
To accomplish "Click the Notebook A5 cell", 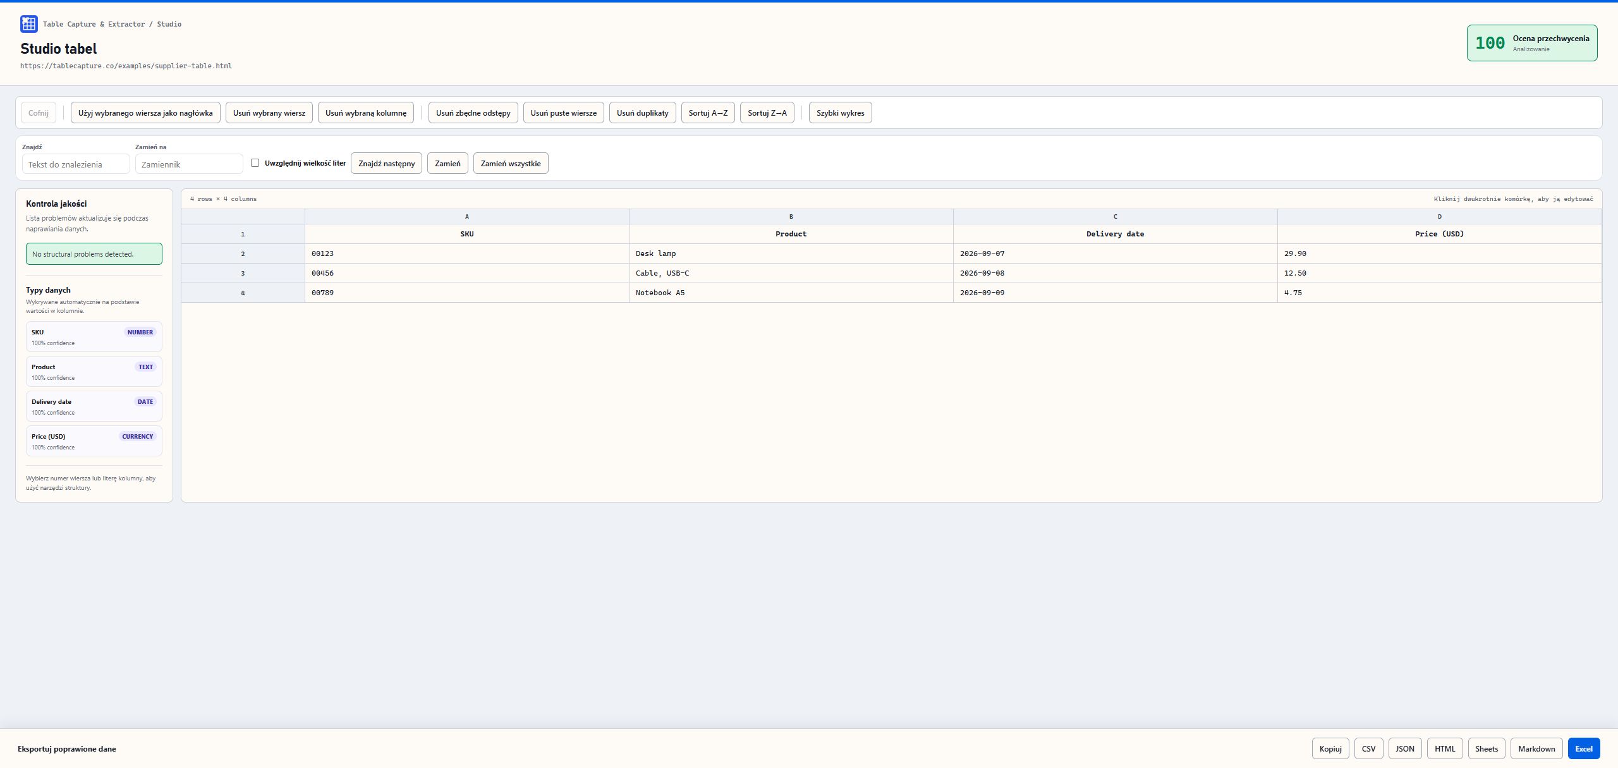I will coord(791,293).
